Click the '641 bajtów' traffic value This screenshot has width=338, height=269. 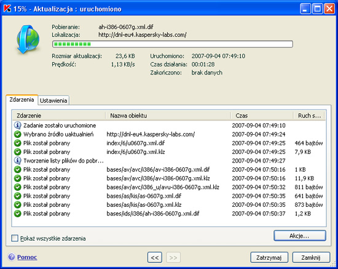309,196
